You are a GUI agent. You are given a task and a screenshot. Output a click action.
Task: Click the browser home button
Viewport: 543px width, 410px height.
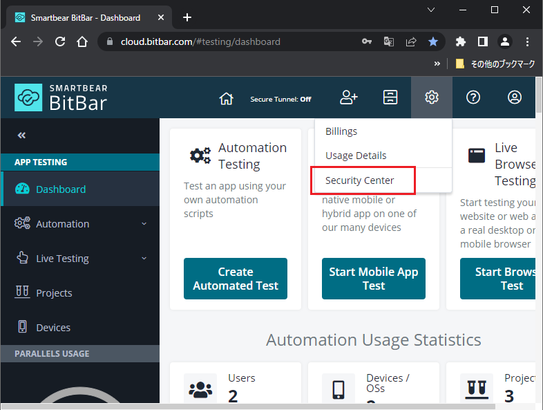tap(82, 42)
